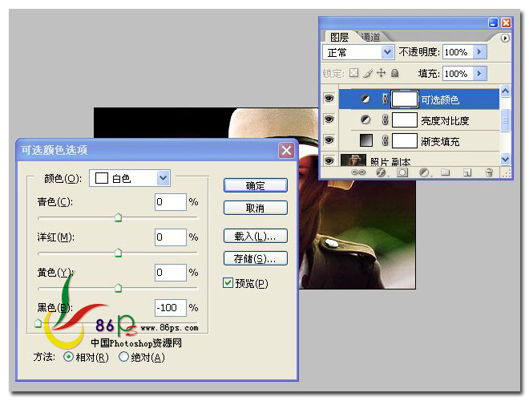Click the 洋红(M) value field
This screenshot has width=529, height=401.
pyautogui.click(x=171, y=237)
